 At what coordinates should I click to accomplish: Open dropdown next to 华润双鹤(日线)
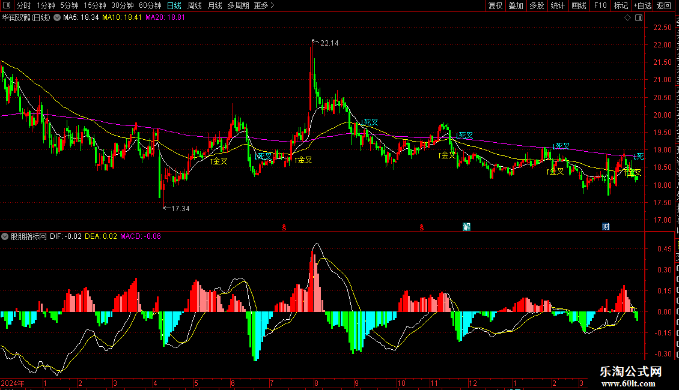coord(56,17)
